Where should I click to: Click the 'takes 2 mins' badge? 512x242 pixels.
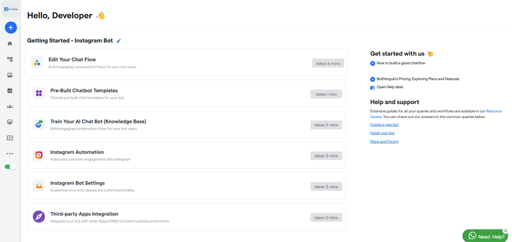click(x=326, y=217)
